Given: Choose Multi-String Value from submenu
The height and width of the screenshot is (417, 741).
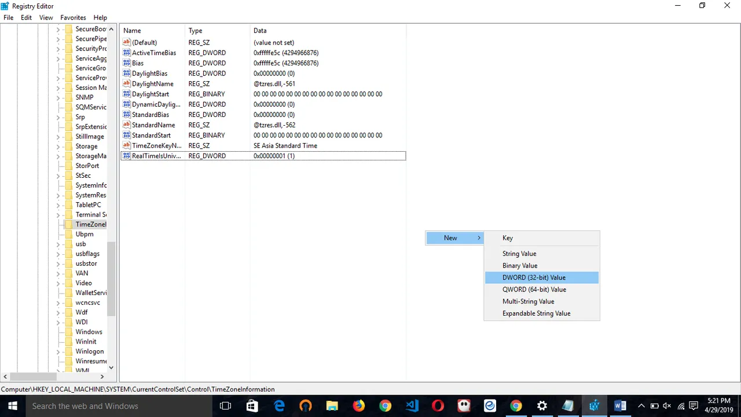Looking at the screenshot, I should point(542,301).
